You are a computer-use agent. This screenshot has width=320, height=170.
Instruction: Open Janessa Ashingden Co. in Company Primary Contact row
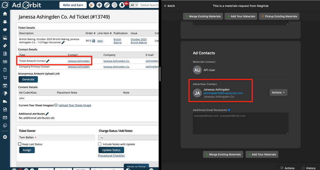point(116,67)
